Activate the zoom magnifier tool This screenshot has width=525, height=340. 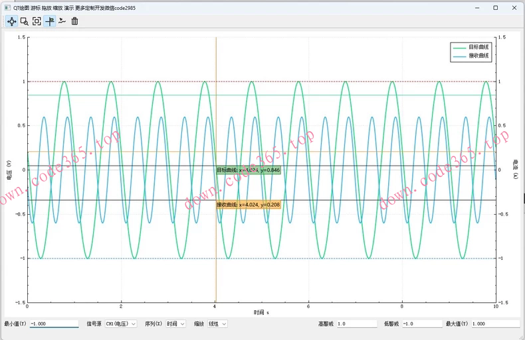pyautogui.click(x=24, y=21)
